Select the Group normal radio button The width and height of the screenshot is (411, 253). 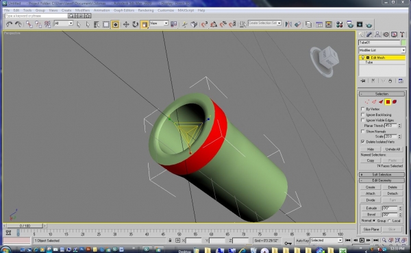(x=374, y=221)
